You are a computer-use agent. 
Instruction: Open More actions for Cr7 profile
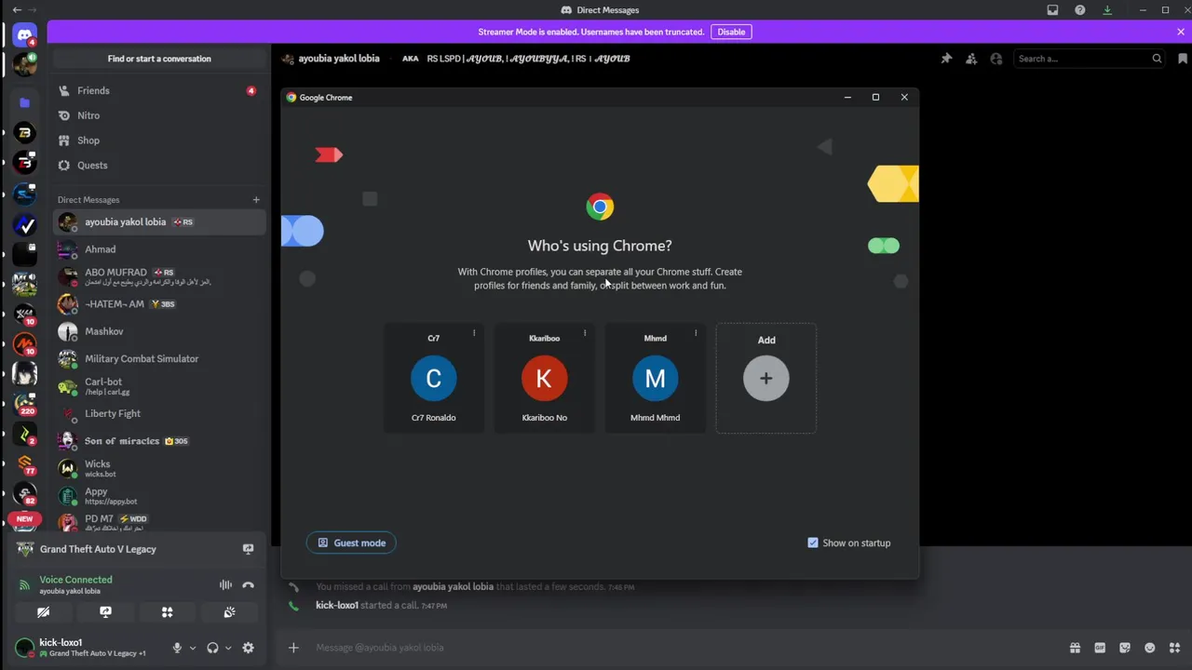coord(474,333)
